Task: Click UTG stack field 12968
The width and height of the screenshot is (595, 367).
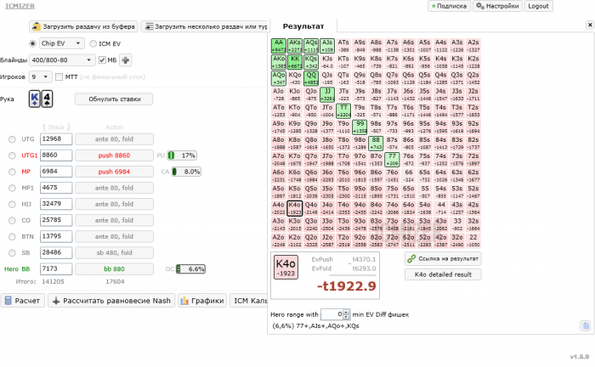Action: (56, 139)
